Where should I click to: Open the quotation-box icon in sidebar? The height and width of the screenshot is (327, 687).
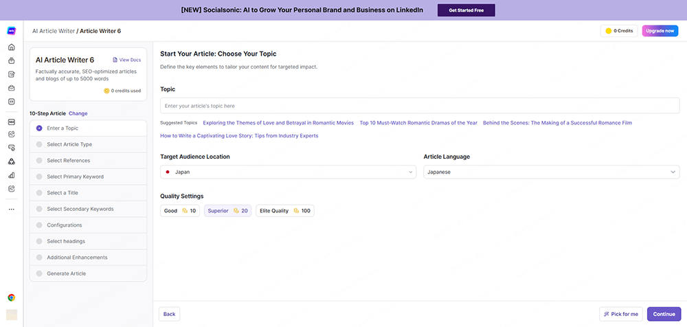pos(12,102)
